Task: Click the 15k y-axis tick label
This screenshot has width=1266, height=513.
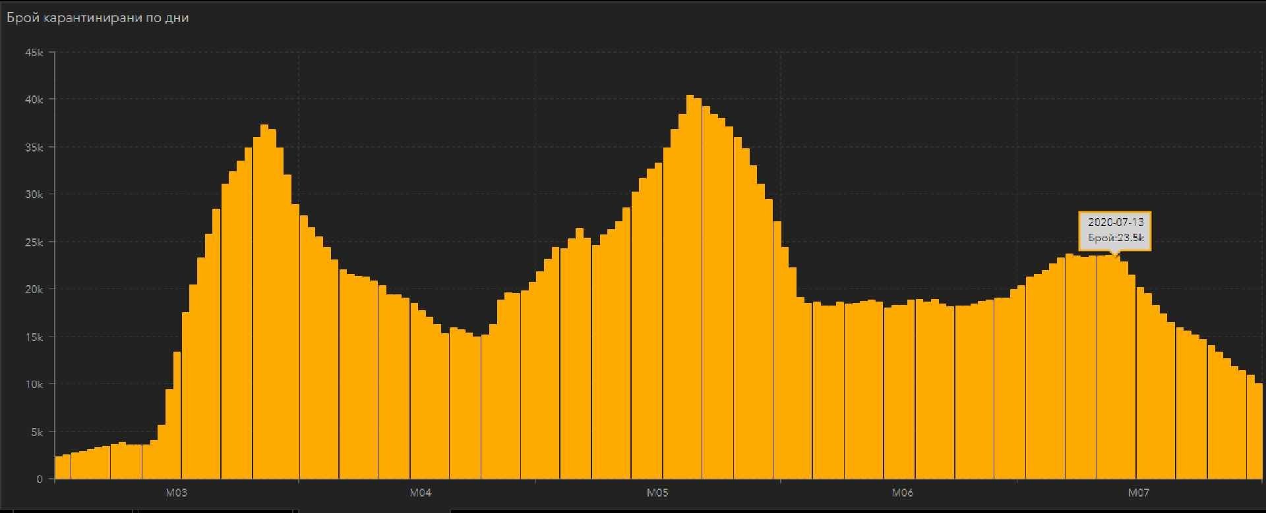Action: 34,337
